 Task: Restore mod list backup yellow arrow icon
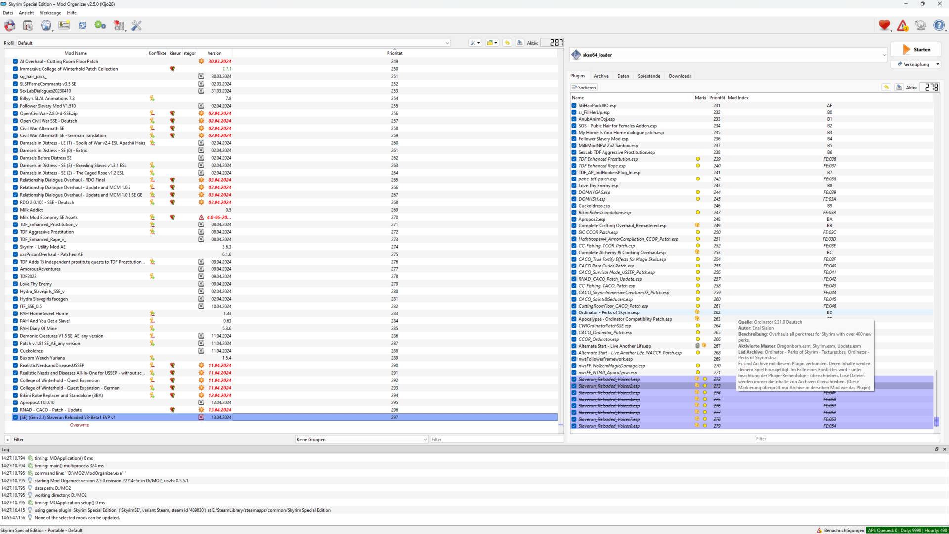[507, 43]
